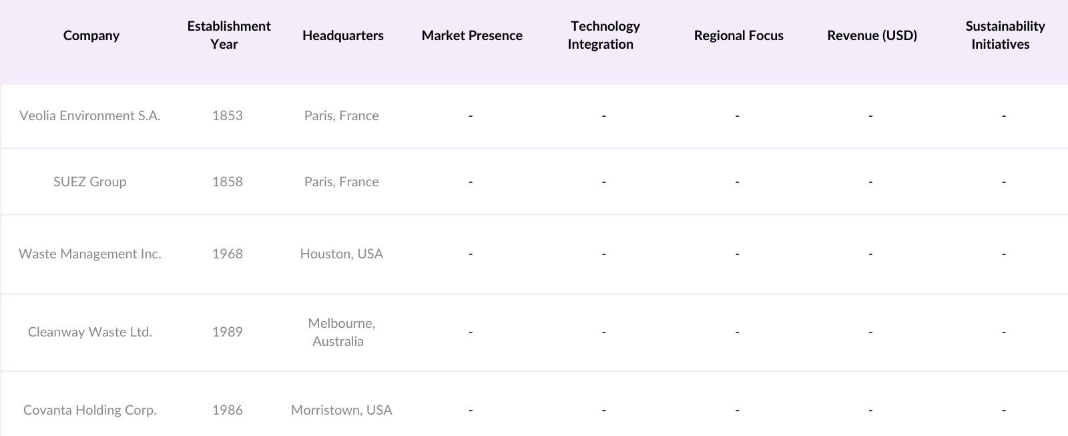Click the 1989 establishment year cell
Viewport: 1068px width, 436px height.
pyautogui.click(x=228, y=332)
